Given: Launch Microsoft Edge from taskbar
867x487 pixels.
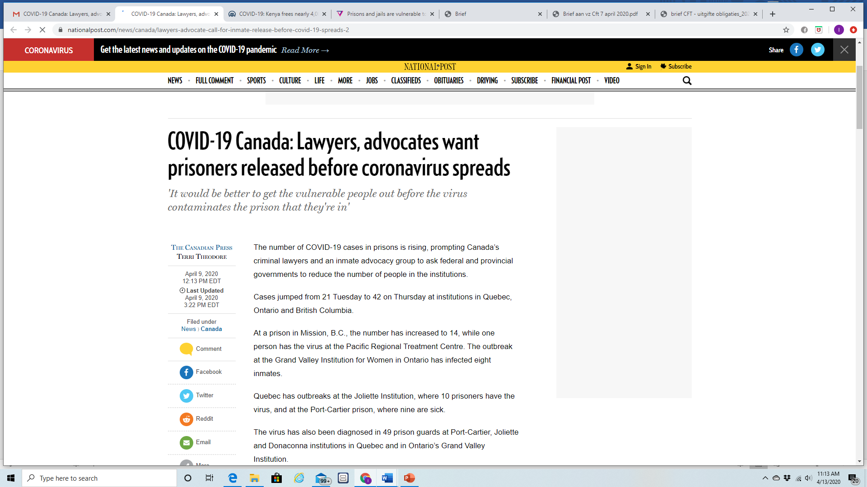Looking at the screenshot, I should click(x=233, y=478).
